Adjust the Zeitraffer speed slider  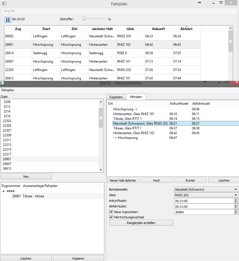point(84,19)
